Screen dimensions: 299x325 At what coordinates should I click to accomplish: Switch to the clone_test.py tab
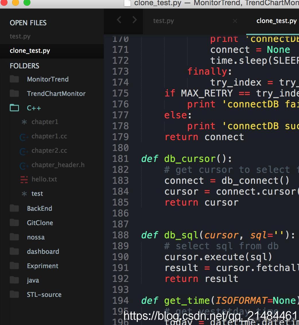tap(277, 21)
